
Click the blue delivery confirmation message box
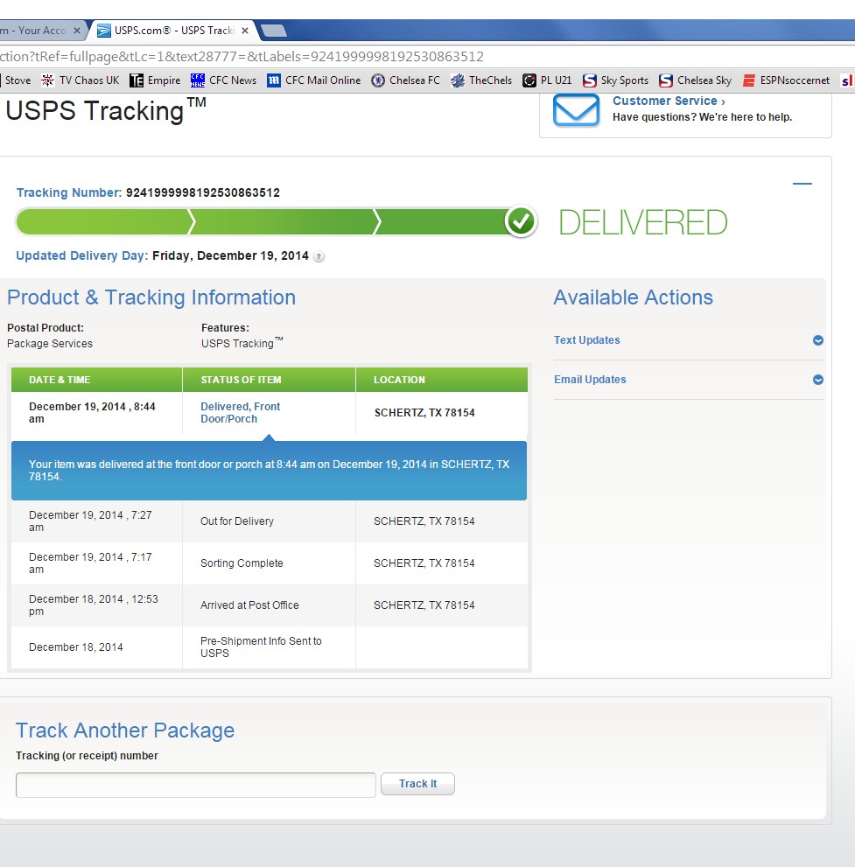[x=269, y=471]
